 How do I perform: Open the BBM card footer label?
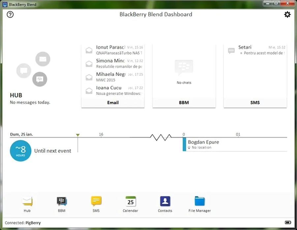tap(184, 103)
